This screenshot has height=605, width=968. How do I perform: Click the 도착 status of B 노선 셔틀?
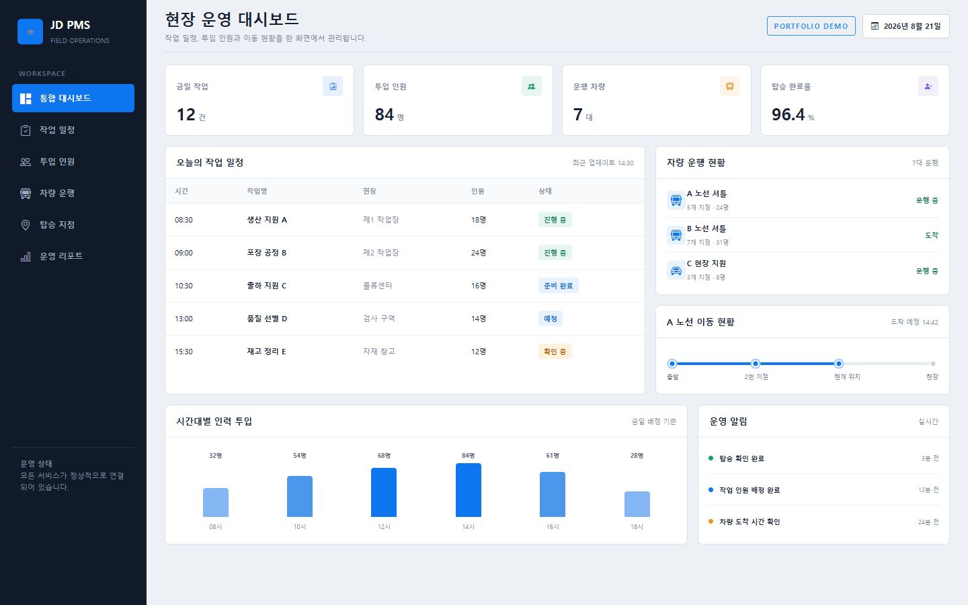932,235
